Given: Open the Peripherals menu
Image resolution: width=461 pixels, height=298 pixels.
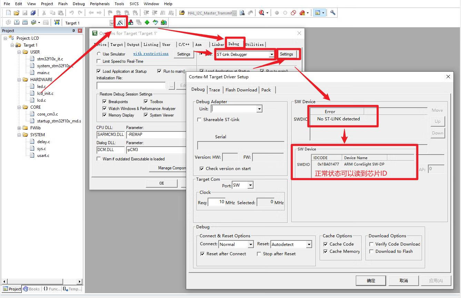Looking at the screenshot, I should pyautogui.click(x=100, y=4).
